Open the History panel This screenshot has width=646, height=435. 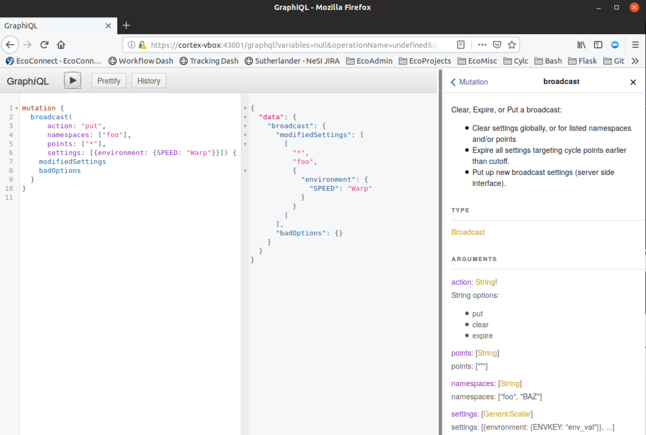tap(149, 81)
